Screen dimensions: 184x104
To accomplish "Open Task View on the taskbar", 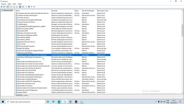I will [x=53, y=102].
